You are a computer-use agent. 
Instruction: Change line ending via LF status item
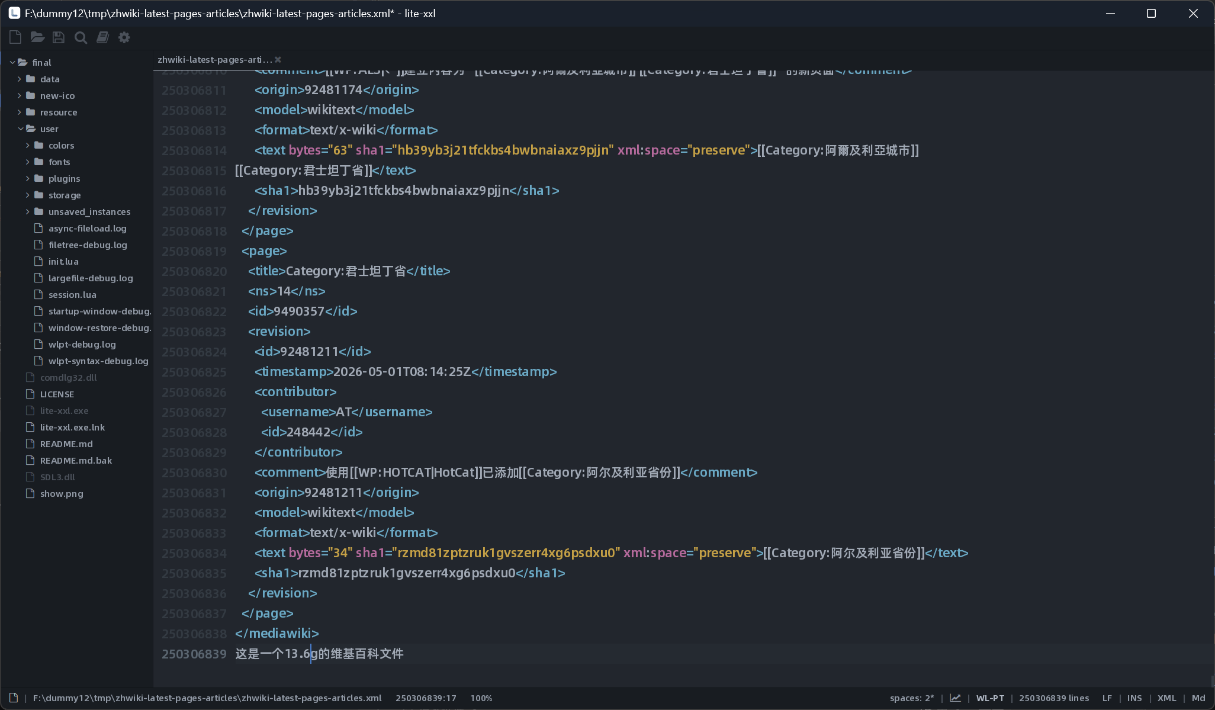click(1107, 698)
